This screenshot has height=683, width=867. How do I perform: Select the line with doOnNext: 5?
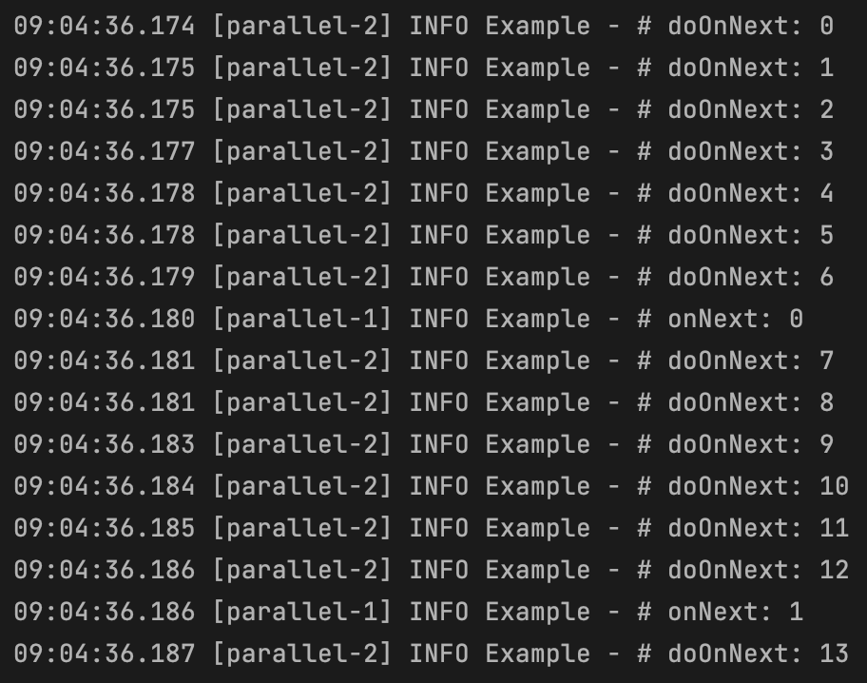pos(424,235)
